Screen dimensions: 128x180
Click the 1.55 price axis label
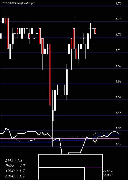118,128
